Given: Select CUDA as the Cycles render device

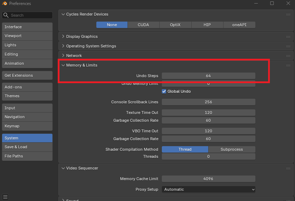Looking at the screenshot, I should pos(143,25).
